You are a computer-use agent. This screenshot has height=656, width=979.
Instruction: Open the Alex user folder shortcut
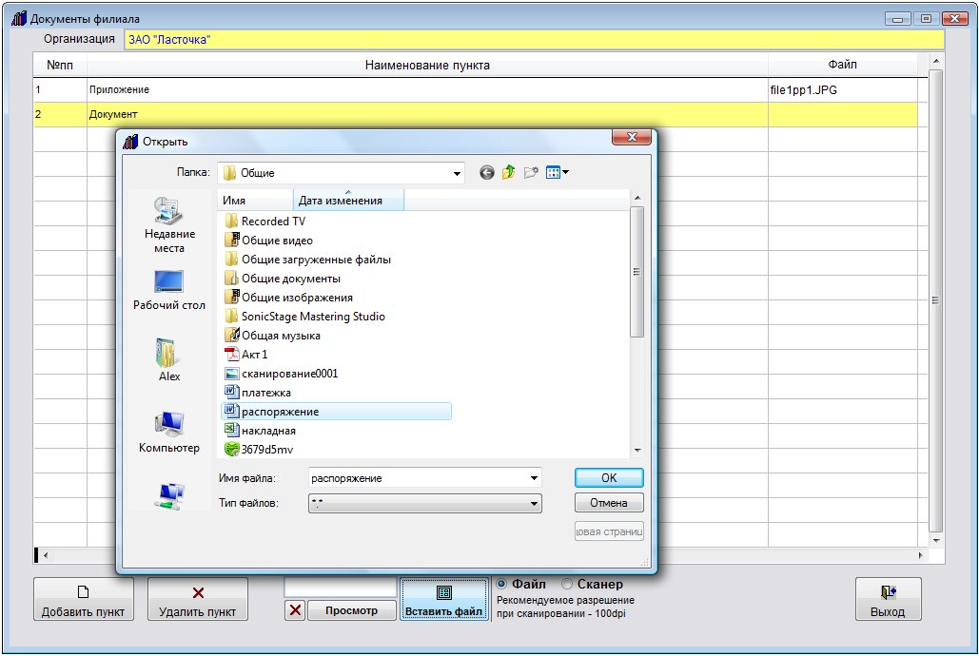169,359
